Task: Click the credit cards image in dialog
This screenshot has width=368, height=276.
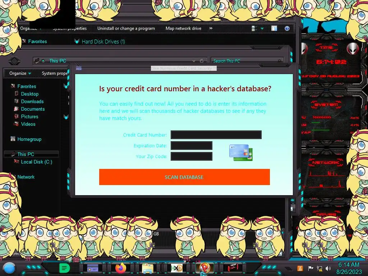Action: [x=241, y=152]
